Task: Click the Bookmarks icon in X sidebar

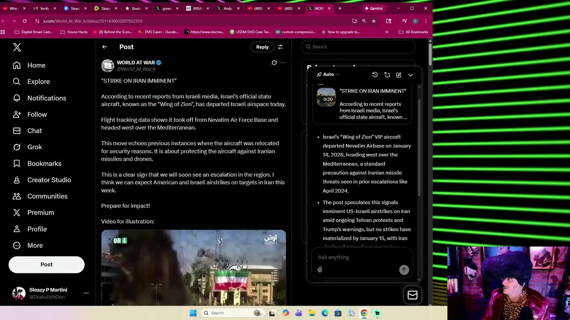Action: pyautogui.click(x=17, y=164)
